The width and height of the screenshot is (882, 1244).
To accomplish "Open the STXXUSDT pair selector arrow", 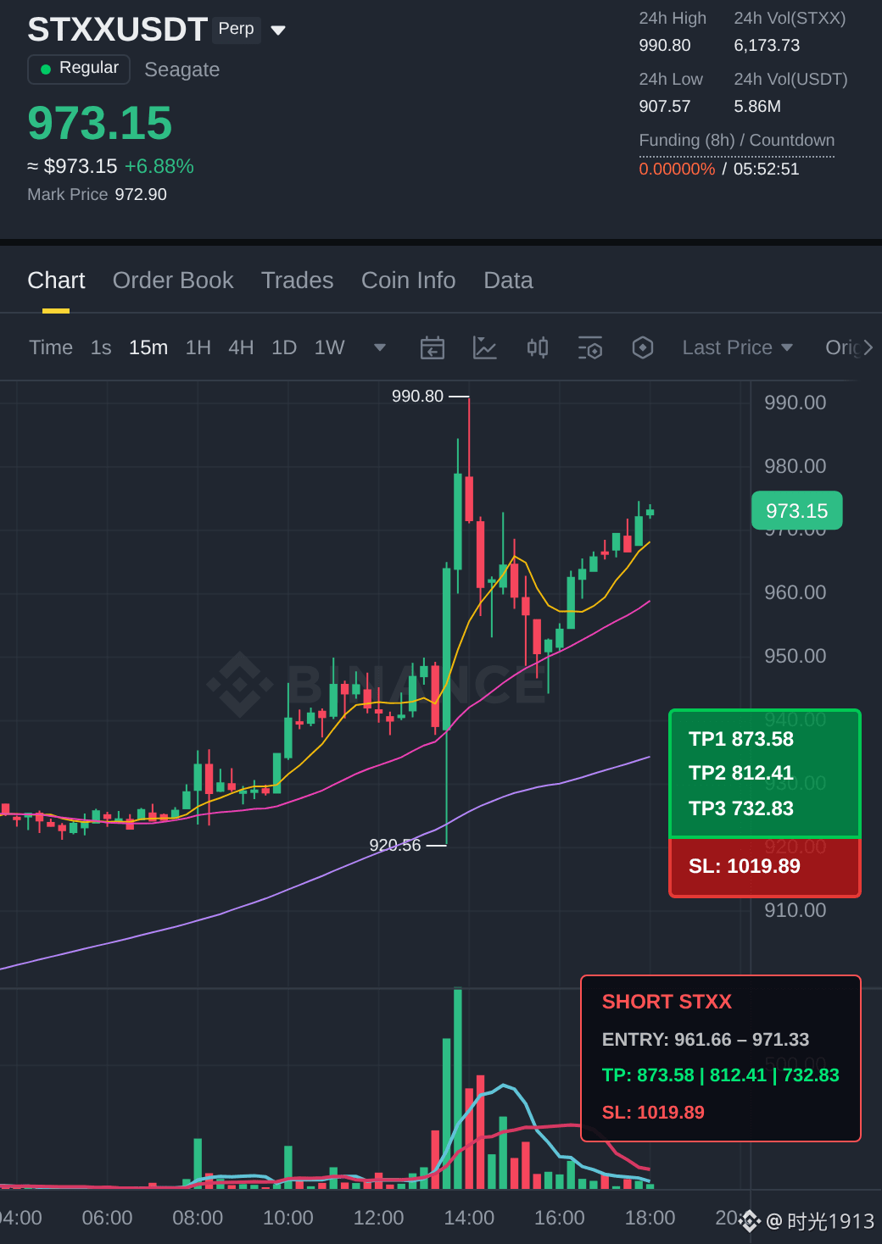I will [278, 31].
